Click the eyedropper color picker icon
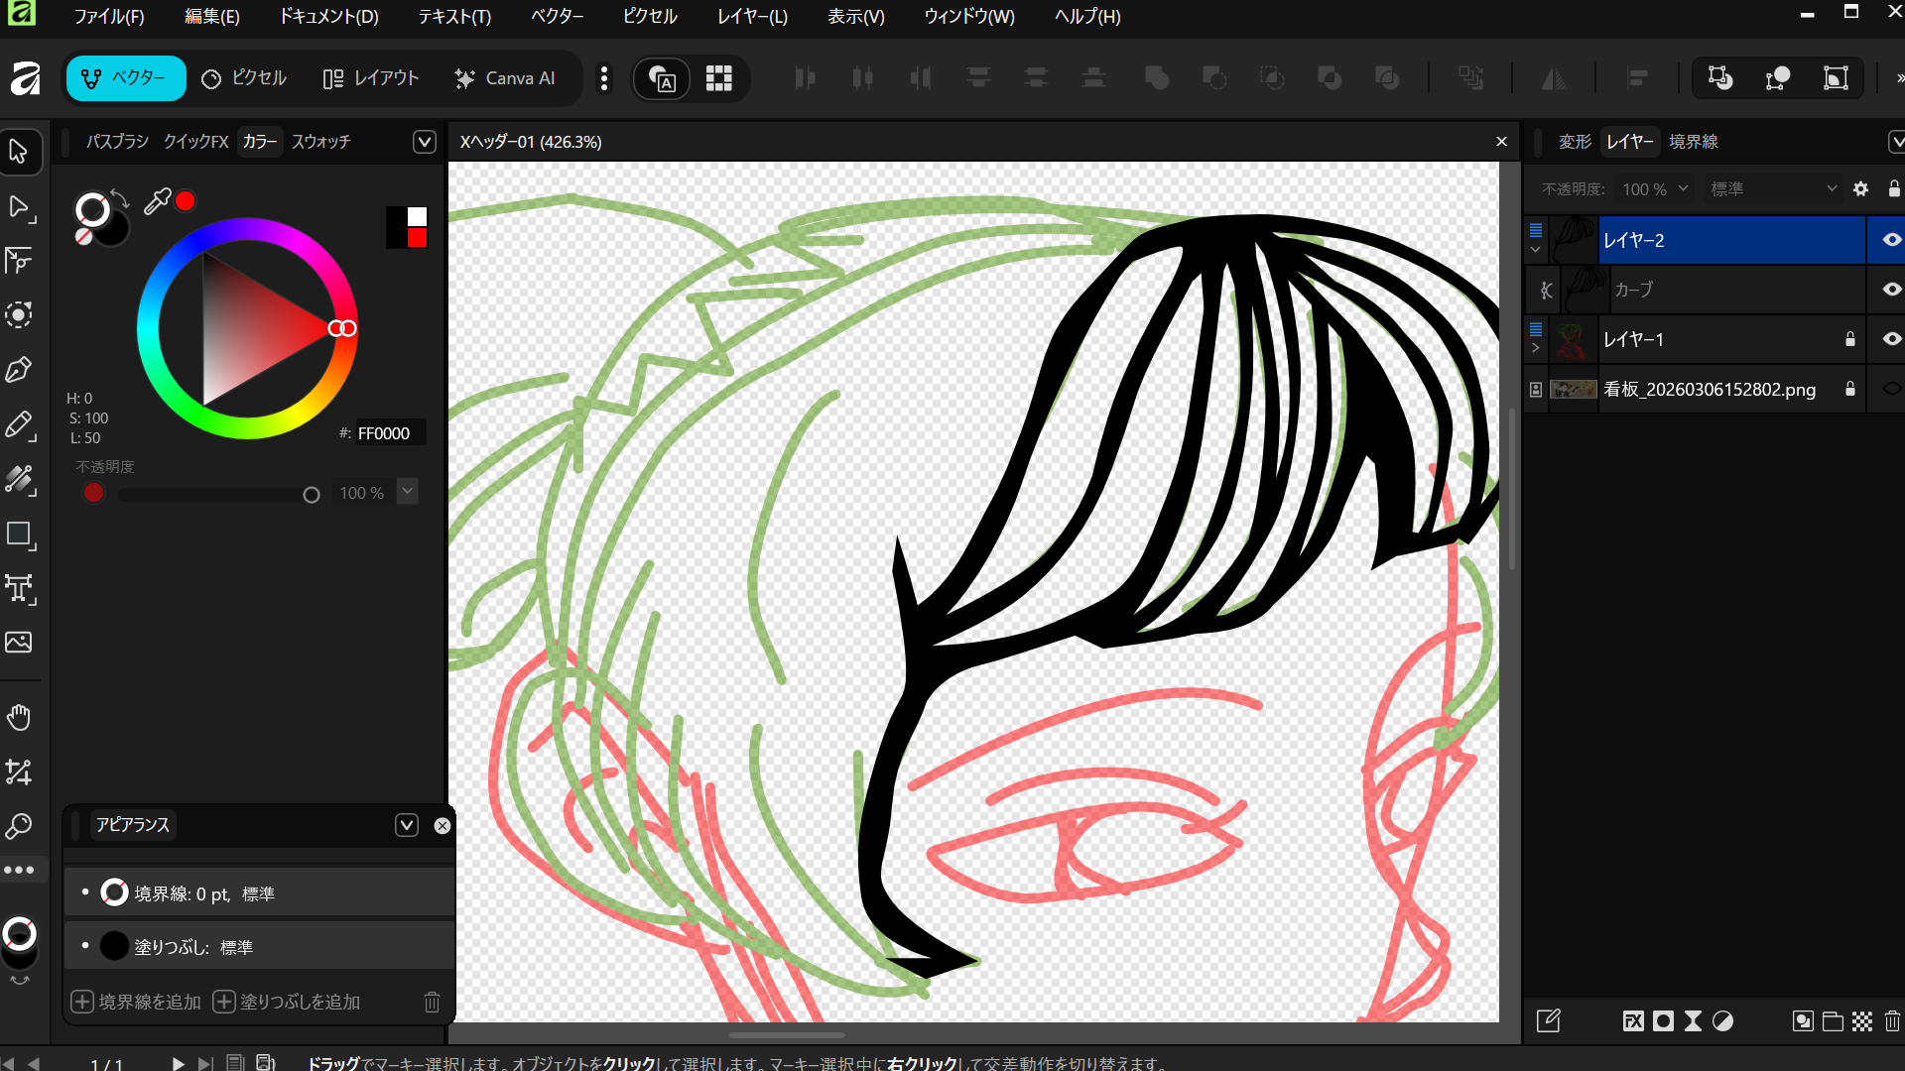Viewport: 1905px width, 1071px height. [x=157, y=202]
